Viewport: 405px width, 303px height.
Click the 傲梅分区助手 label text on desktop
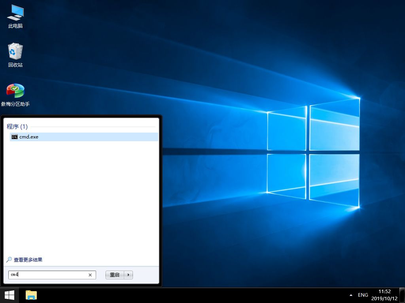click(15, 104)
